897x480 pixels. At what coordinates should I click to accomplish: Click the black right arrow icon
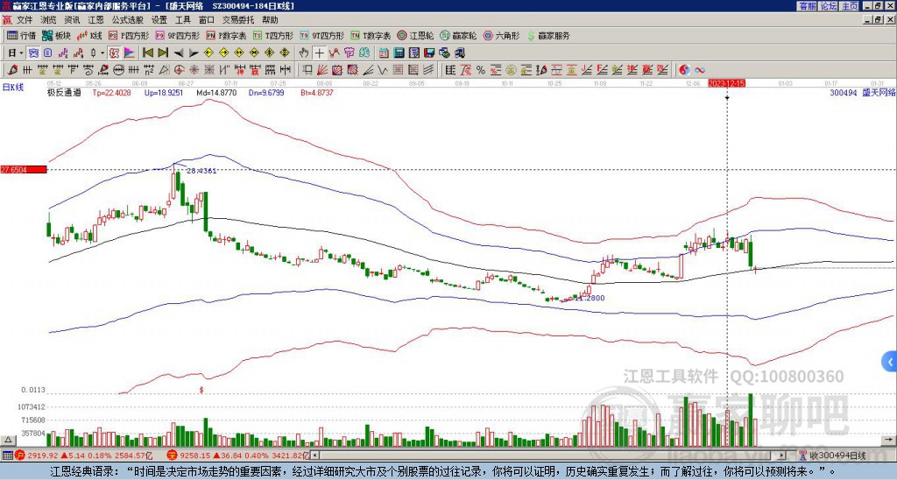click(194, 53)
